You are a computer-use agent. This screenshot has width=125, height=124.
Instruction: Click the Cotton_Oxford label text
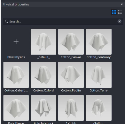(x=43, y=91)
